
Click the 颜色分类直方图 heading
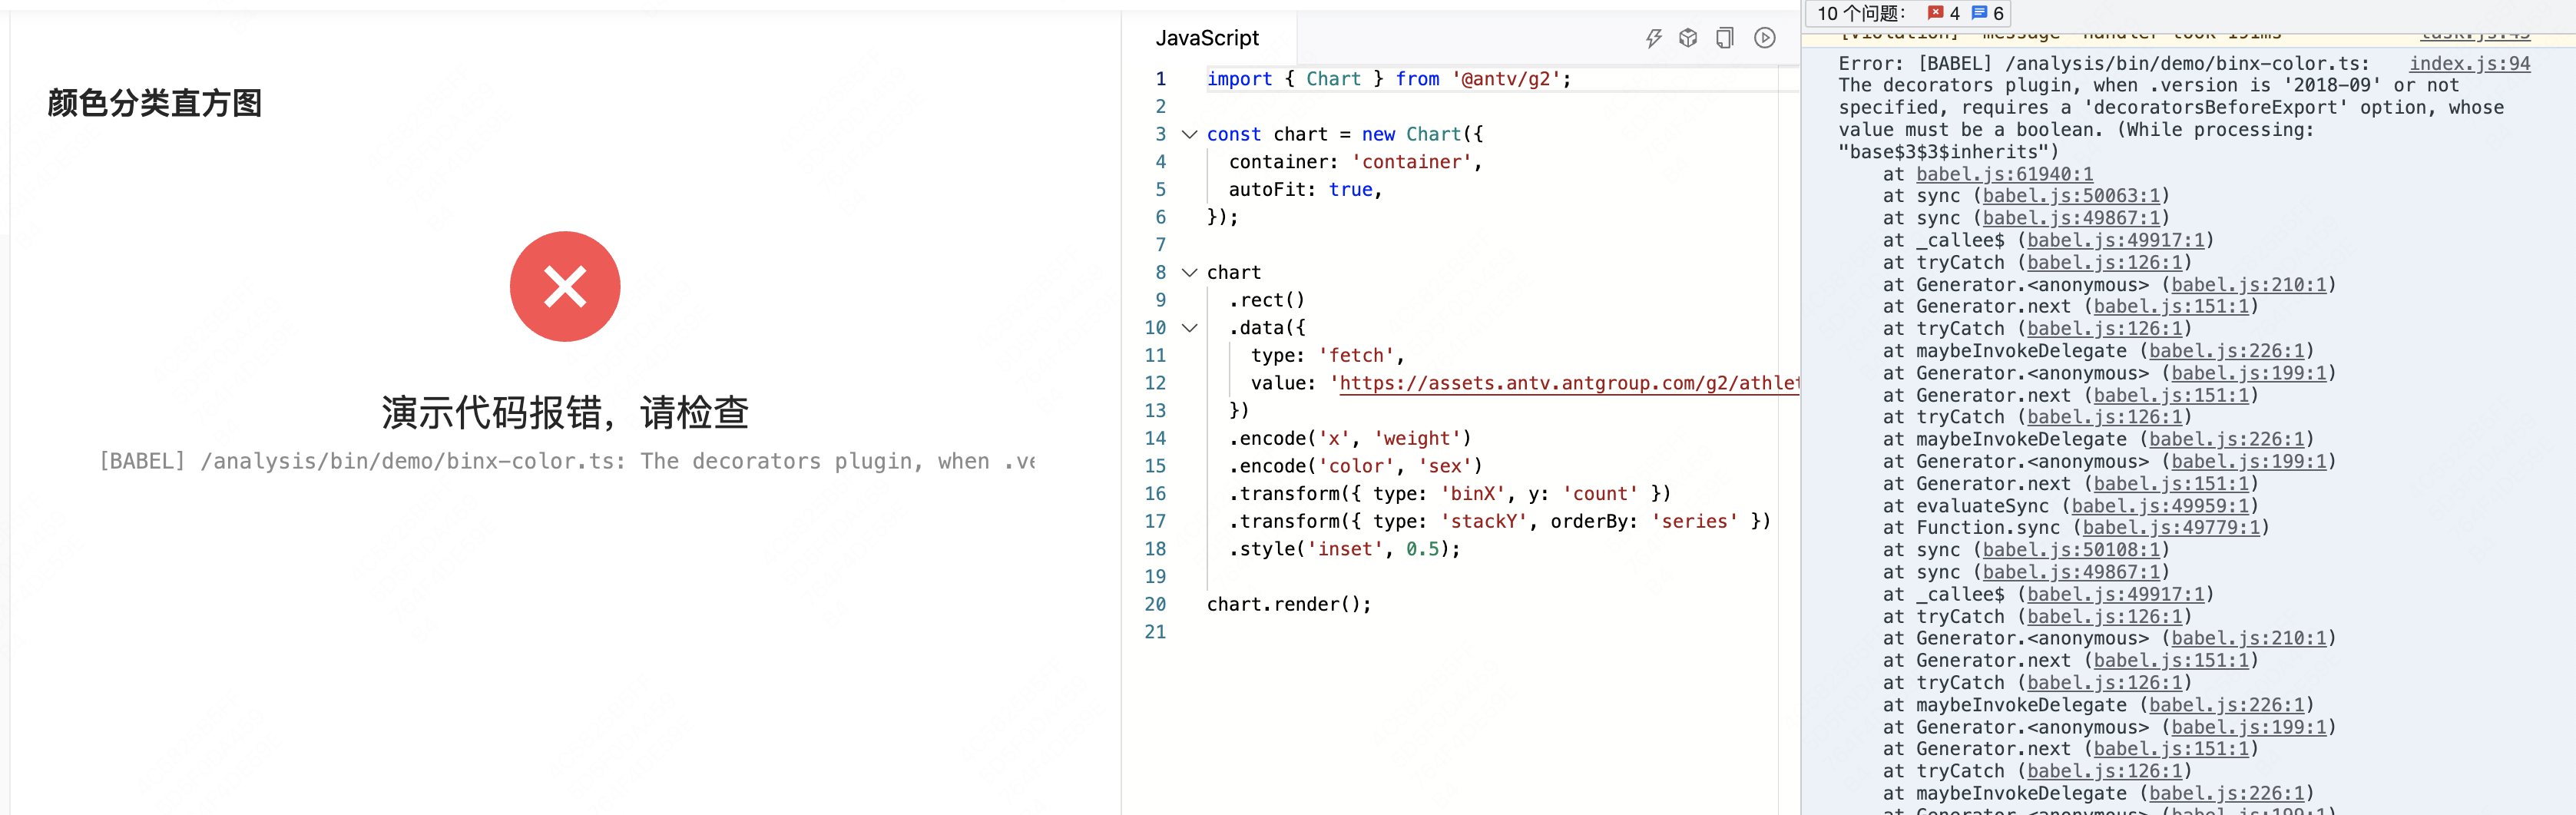153,103
